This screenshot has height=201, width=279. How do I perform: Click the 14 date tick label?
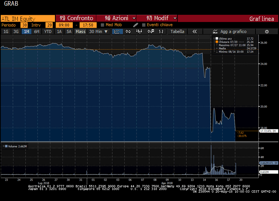point(204,180)
